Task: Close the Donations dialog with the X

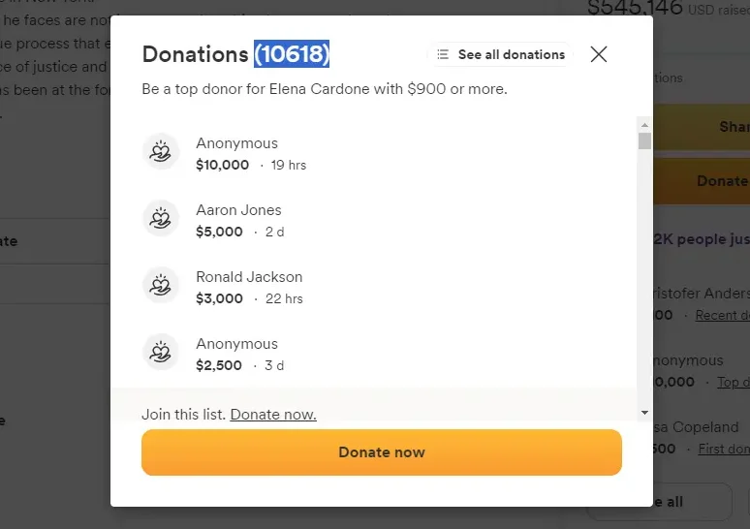Action: click(x=599, y=54)
